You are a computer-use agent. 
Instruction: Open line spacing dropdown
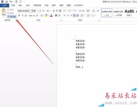(x=82, y=15)
